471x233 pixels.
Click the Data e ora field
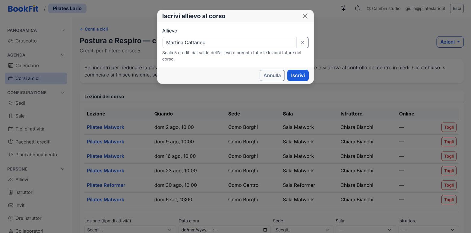(224, 230)
